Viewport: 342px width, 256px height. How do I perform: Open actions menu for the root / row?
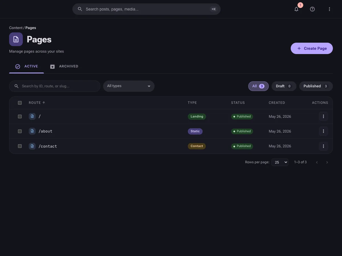coord(323,116)
